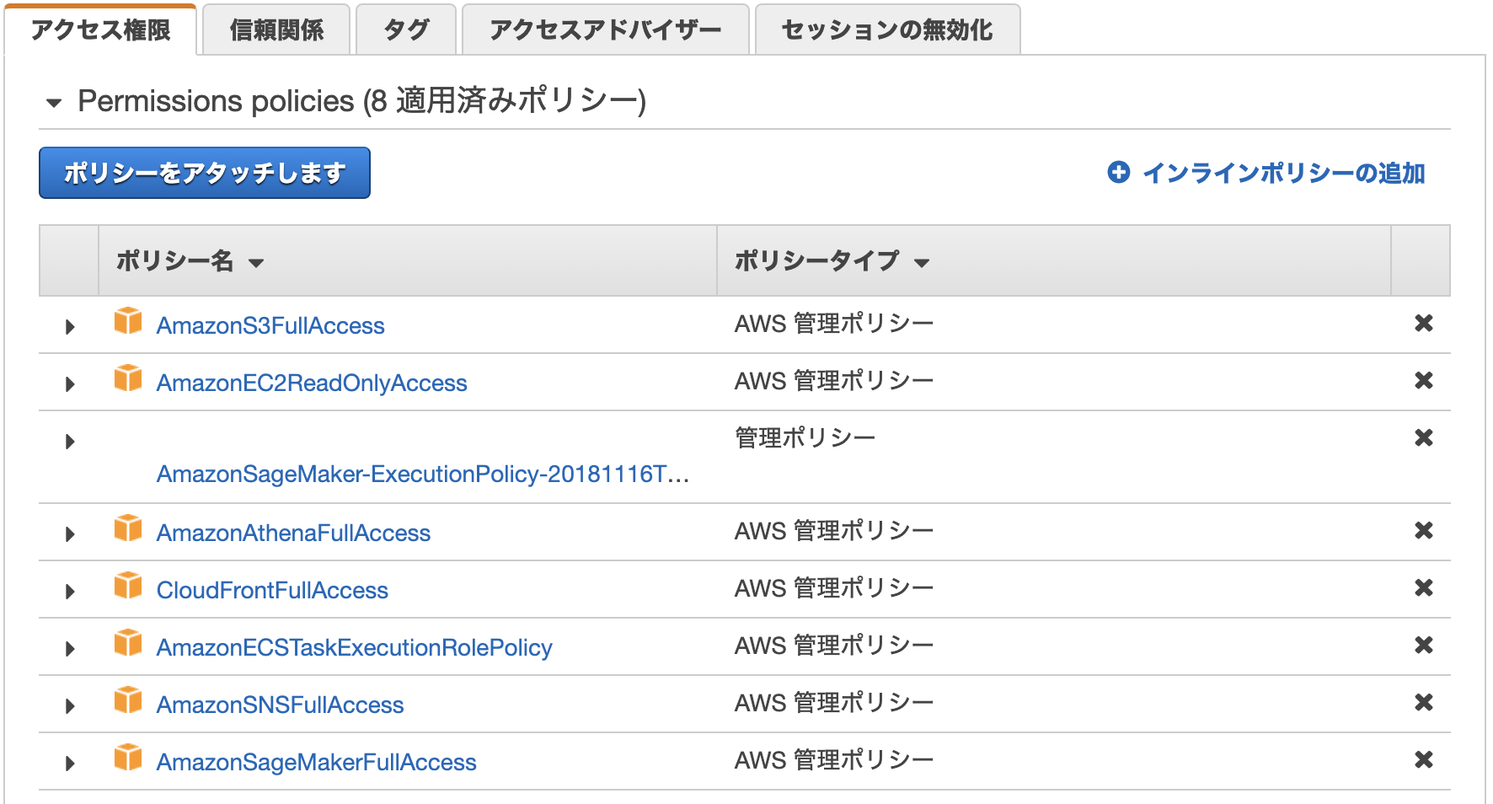
Task: Remove AmazonECSTaskExecutionRolePolicy with its X icon
Action: click(1424, 645)
